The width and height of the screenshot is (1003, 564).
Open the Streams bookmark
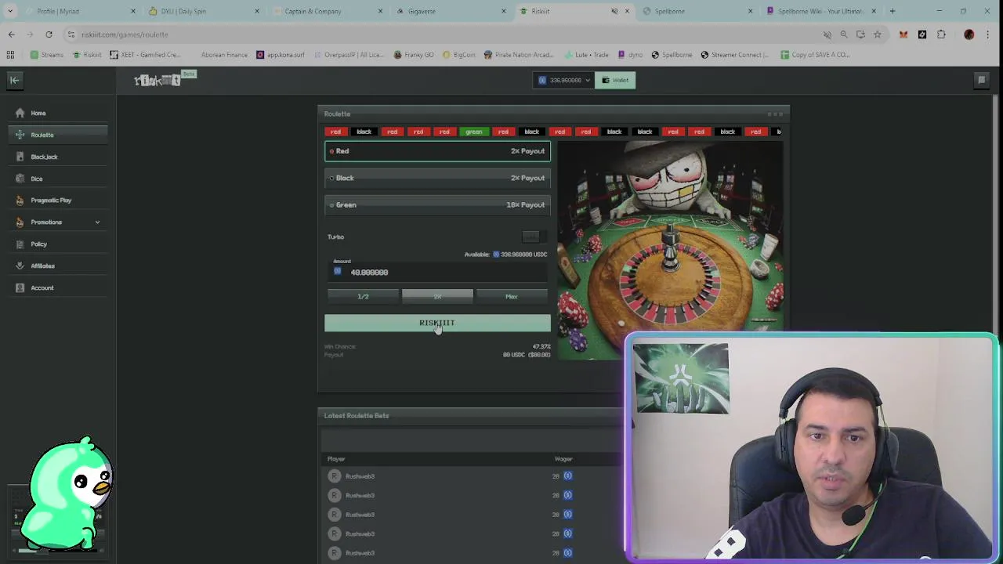click(47, 55)
